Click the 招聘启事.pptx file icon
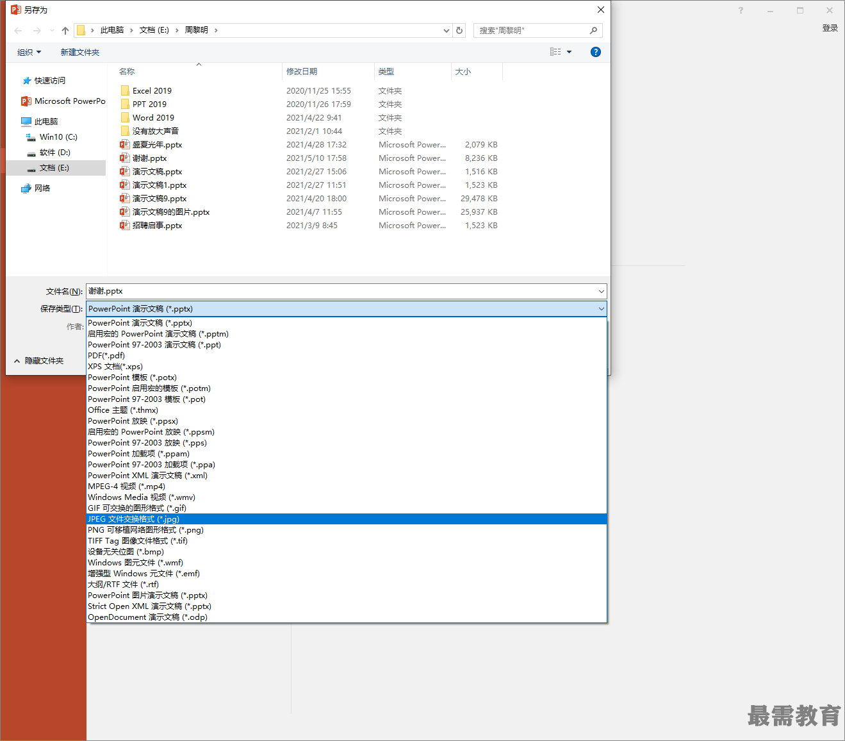 (x=125, y=225)
